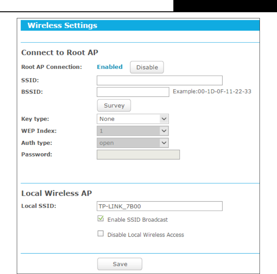Screen dimensions: 277x274
Task: Open the Auth type dropdown
Action: tap(133, 143)
